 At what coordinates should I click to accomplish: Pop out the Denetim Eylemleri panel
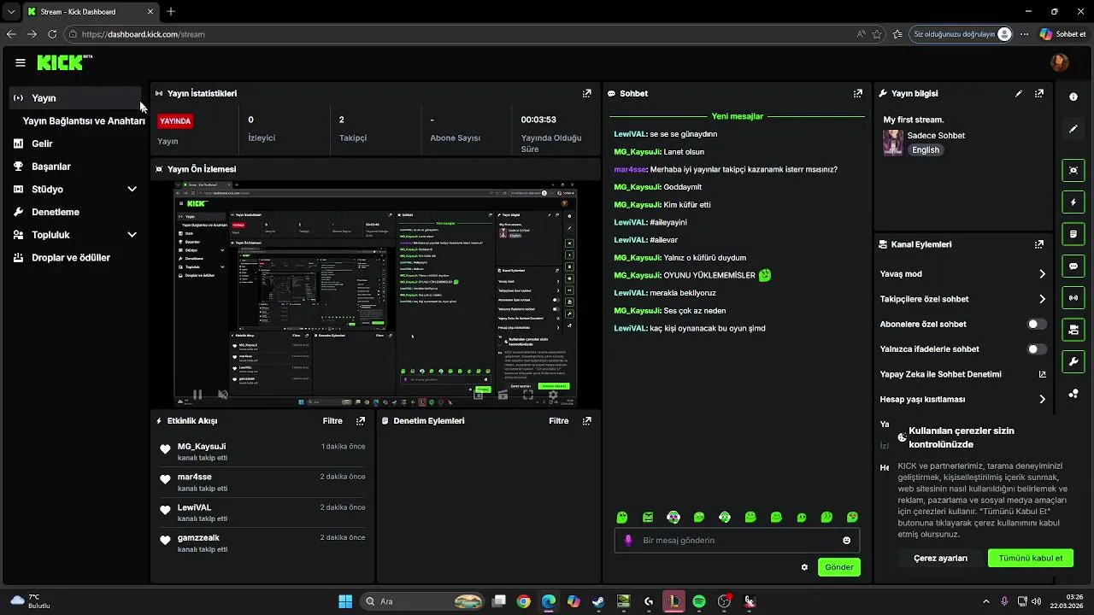pyautogui.click(x=587, y=421)
